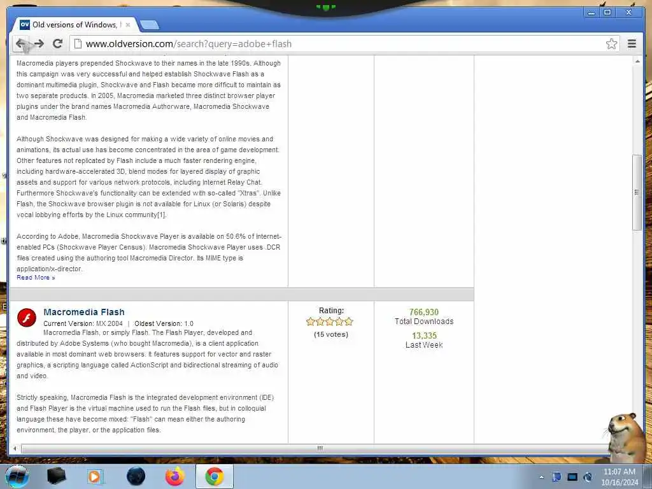Click the horizontal scrollbar thumb
Screen dimensions: 652x489
pos(320,449)
